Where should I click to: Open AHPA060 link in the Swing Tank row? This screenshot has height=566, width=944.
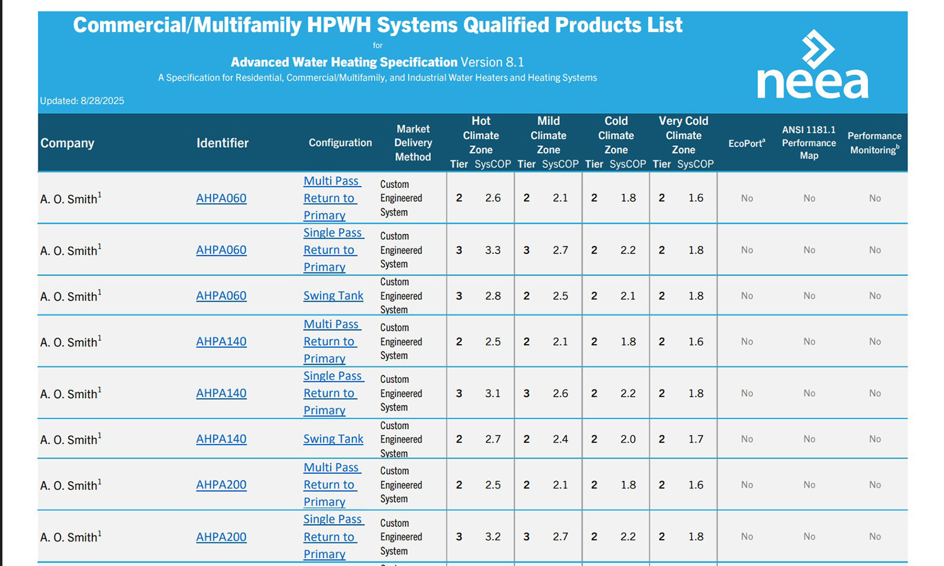coord(221,296)
